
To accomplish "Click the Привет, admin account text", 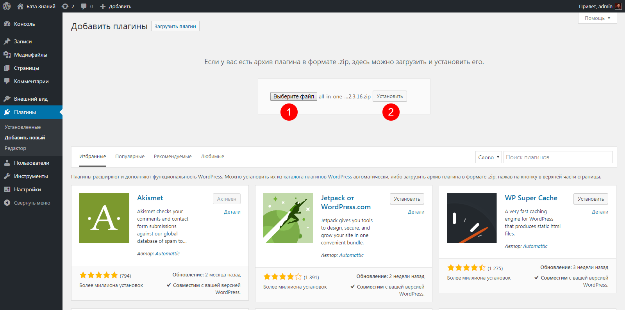I will tap(595, 6).
